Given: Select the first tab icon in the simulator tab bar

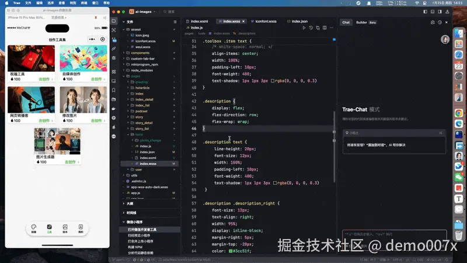Looking at the screenshot, I should pyautogui.click(x=34, y=229).
